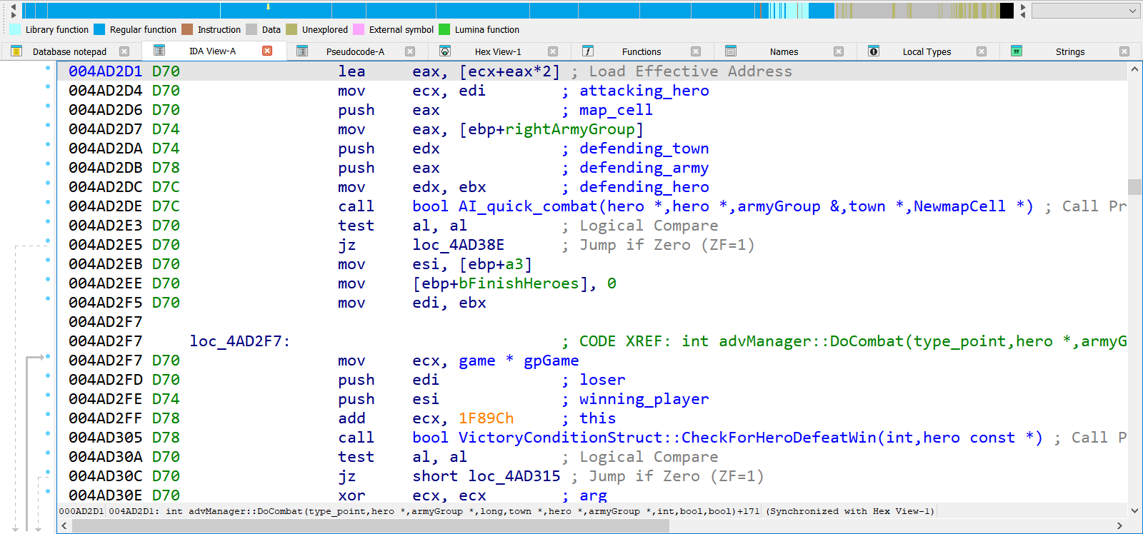Viewport: 1143px width, 534px height.
Task: Click the vertical scrollbar thumb
Action: tap(1134, 186)
